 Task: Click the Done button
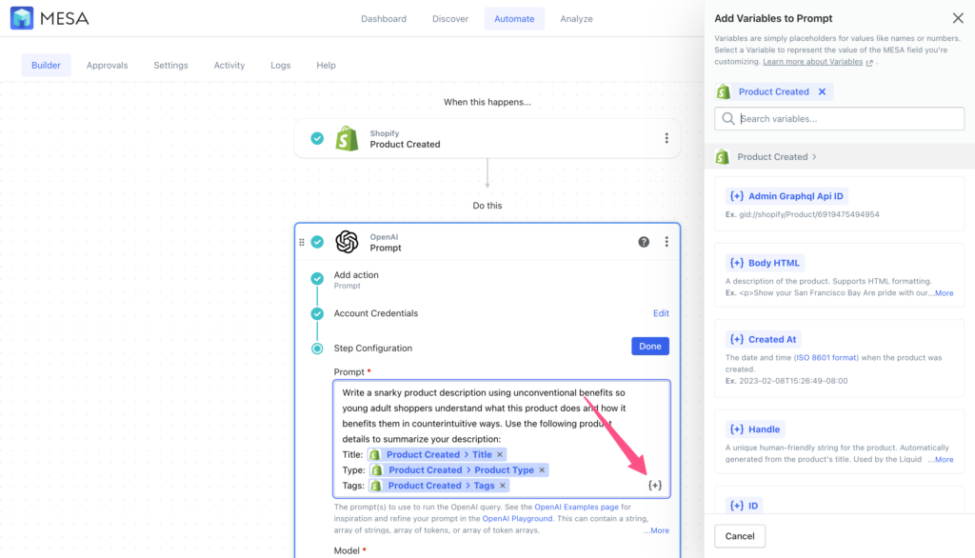pos(649,346)
